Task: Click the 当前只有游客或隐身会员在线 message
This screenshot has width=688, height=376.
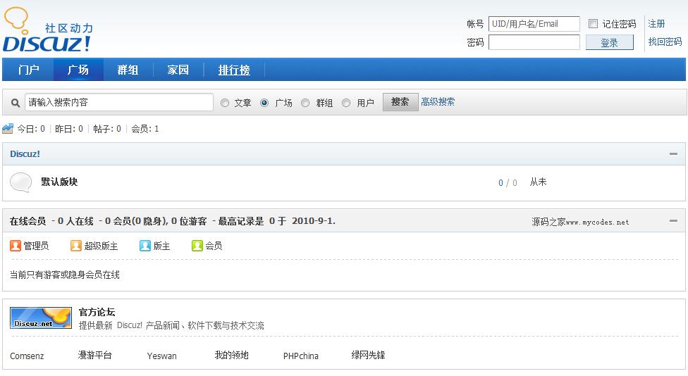Action: pos(65,275)
